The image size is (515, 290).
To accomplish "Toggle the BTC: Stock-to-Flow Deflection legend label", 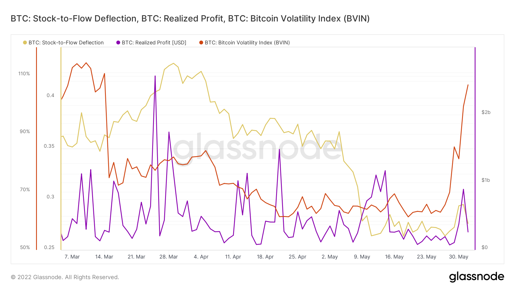I will click(x=66, y=43).
